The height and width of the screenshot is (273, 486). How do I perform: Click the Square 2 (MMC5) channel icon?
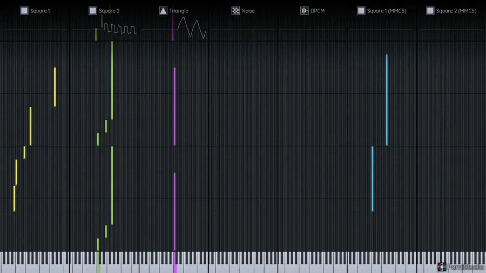click(430, 11)
